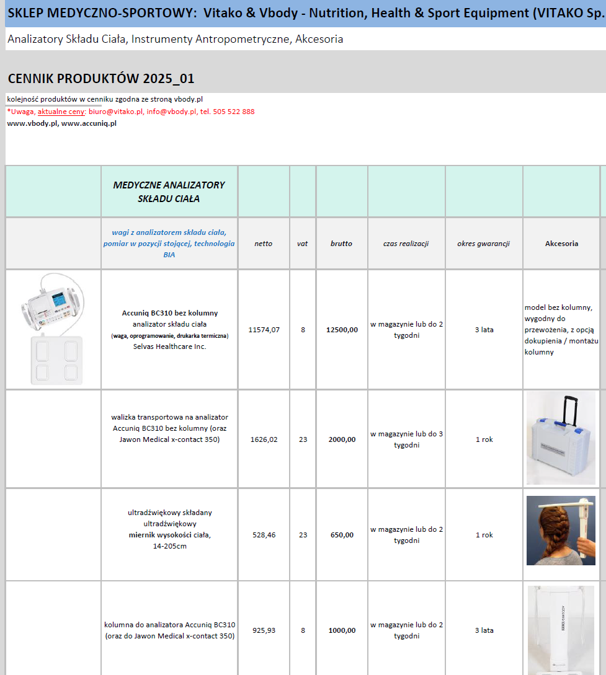
Task: Click delivery time cell in the 12500,00 row
Action: click(x=406, y=329)
